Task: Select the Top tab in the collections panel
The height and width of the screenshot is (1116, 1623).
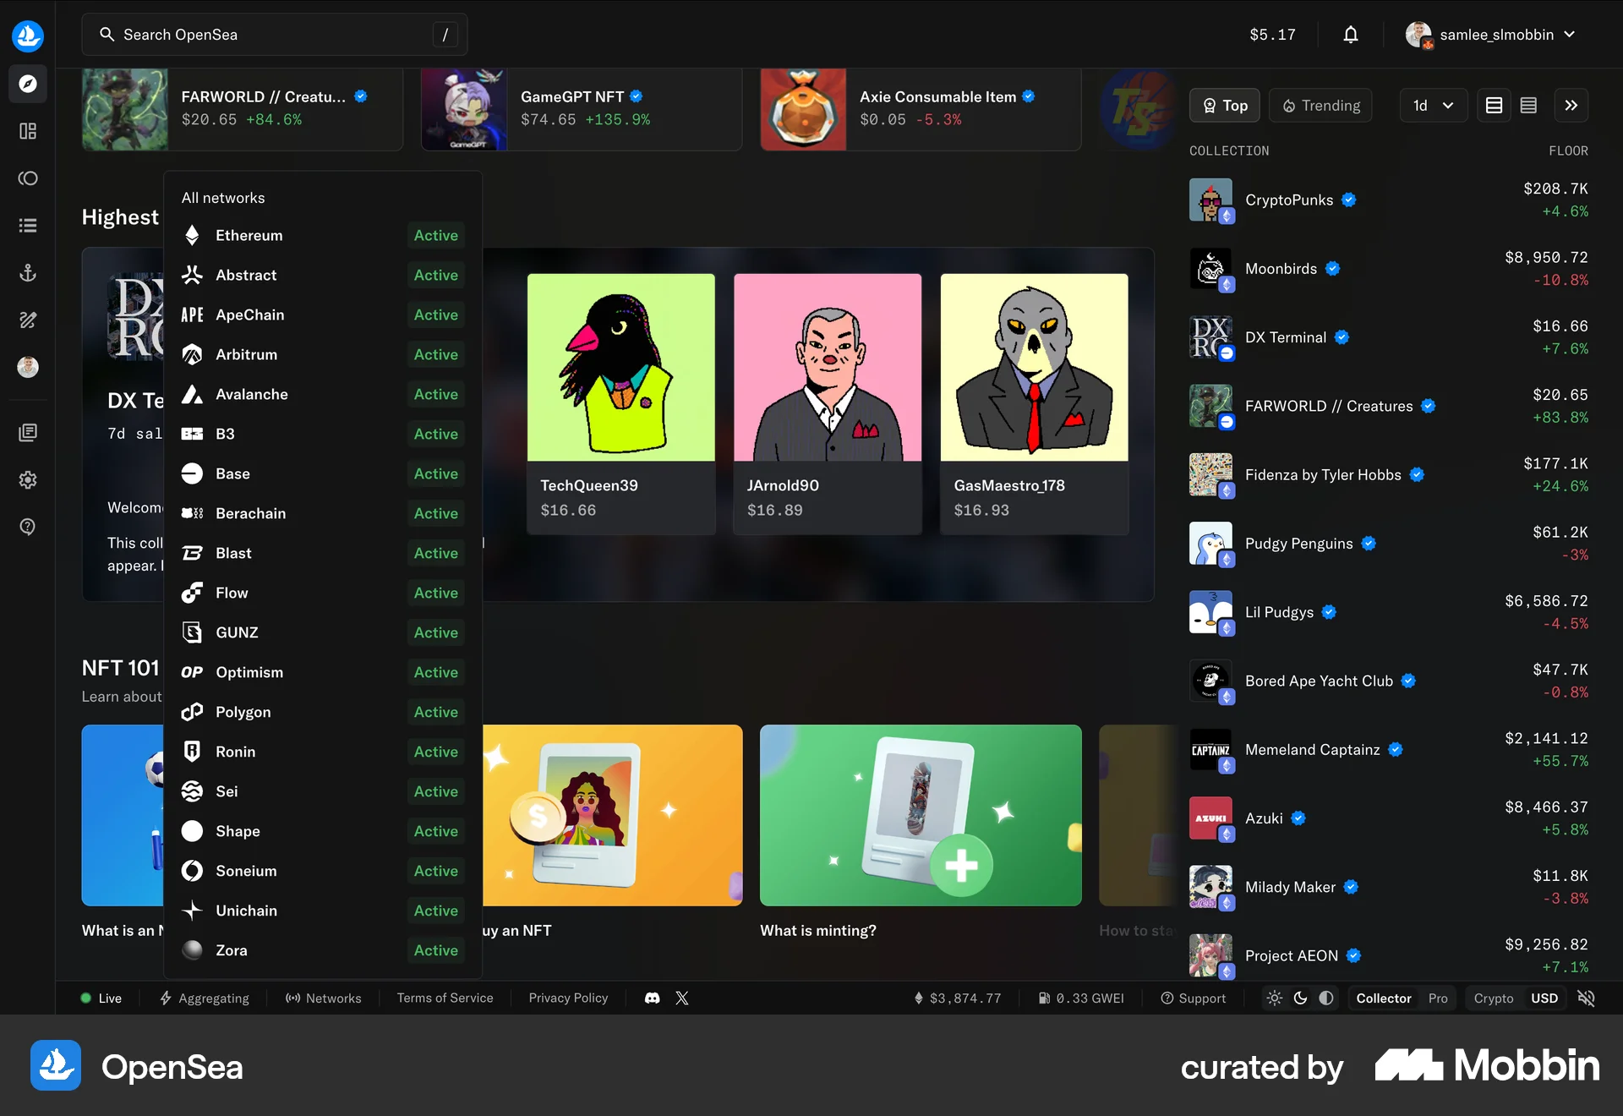Action: (1224, 105)
